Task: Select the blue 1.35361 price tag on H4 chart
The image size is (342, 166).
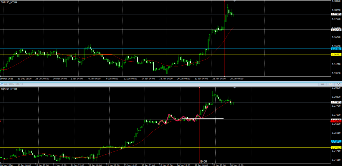Action: 335,49
